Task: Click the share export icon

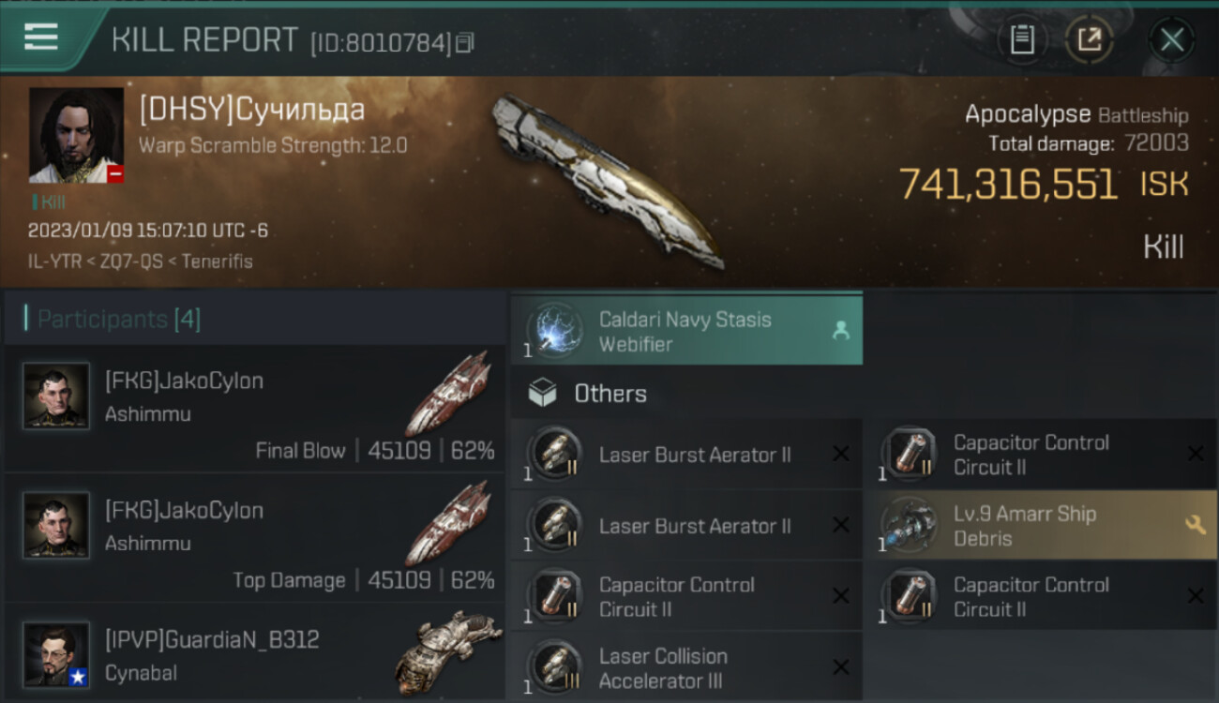Action: 1090,39
